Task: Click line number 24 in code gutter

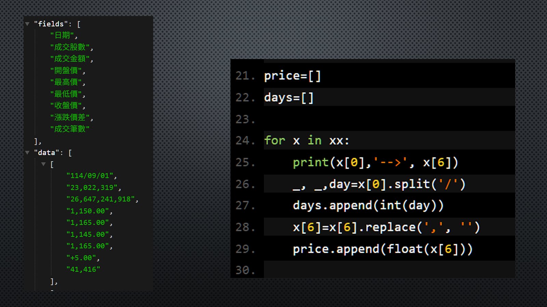Action: pos(245,141)
